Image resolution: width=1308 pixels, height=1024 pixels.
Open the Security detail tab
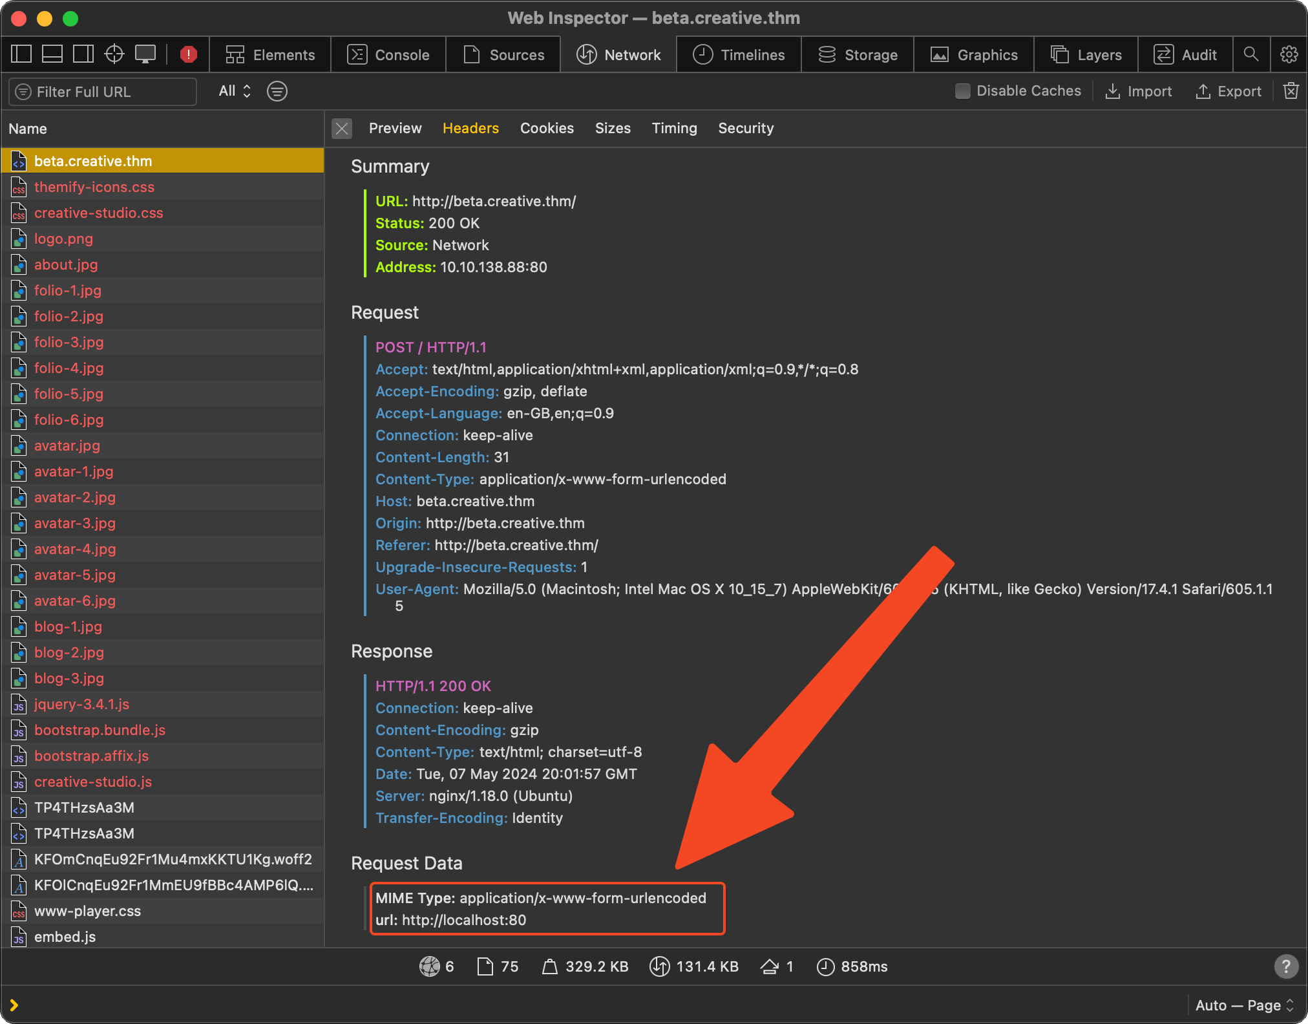[x=746, y=128]
